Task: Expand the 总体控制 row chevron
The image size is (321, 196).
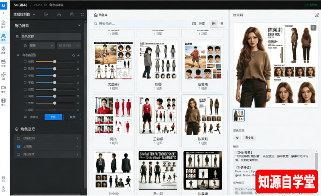Action: pyautogui.click(x=77, y=138)
